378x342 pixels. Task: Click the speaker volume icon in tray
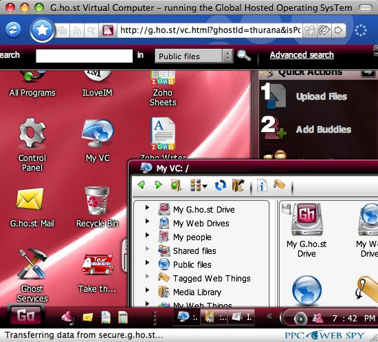click(x=300, y=319)
